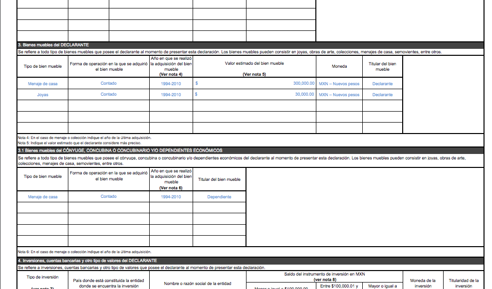This screenshot has width=492, height=289.
Task: Click the Dependiente owner field
Action: click(x=220, y=197)
